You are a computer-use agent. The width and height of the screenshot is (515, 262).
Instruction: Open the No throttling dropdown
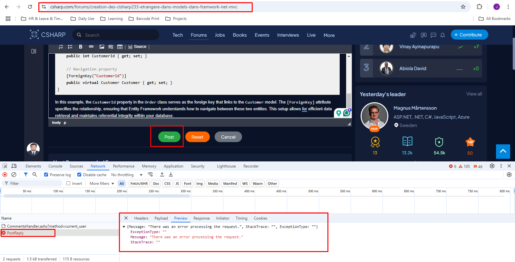127,175
